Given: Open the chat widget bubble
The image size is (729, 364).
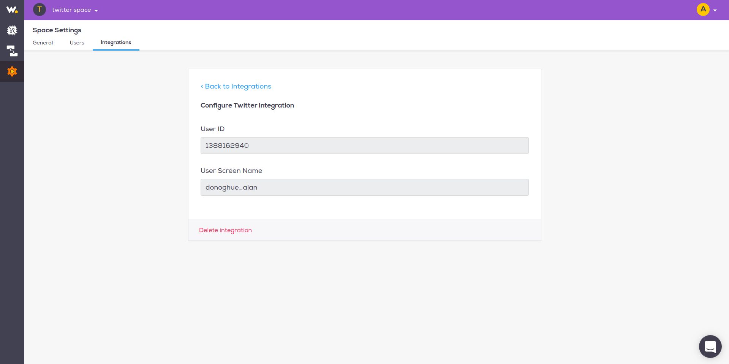Looking at the screenshot, I should [x=710, y=347].
